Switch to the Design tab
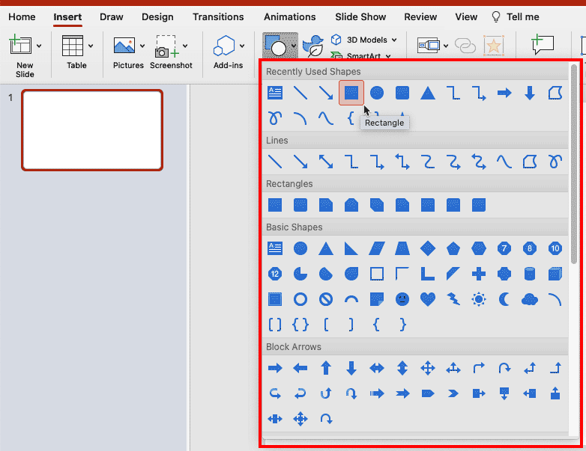Screen dimensions: 586x451 point(157,16)
